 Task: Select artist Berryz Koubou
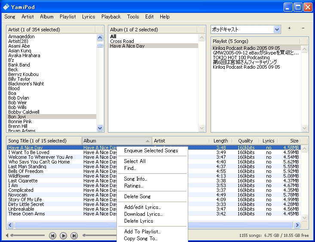tap(52, 74)
